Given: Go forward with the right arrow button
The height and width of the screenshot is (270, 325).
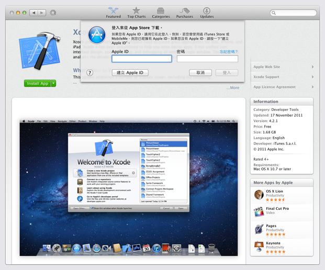Looking at the screenshot, I should pos(42,13).
